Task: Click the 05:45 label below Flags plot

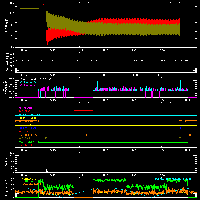Action: pyautogui.click(x=52, y=150)
